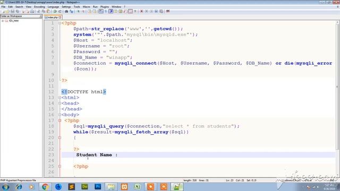Viewport: 340px width, 191px height.
Task: Click the 'length : 518' status bar entry
Action: 190,180
